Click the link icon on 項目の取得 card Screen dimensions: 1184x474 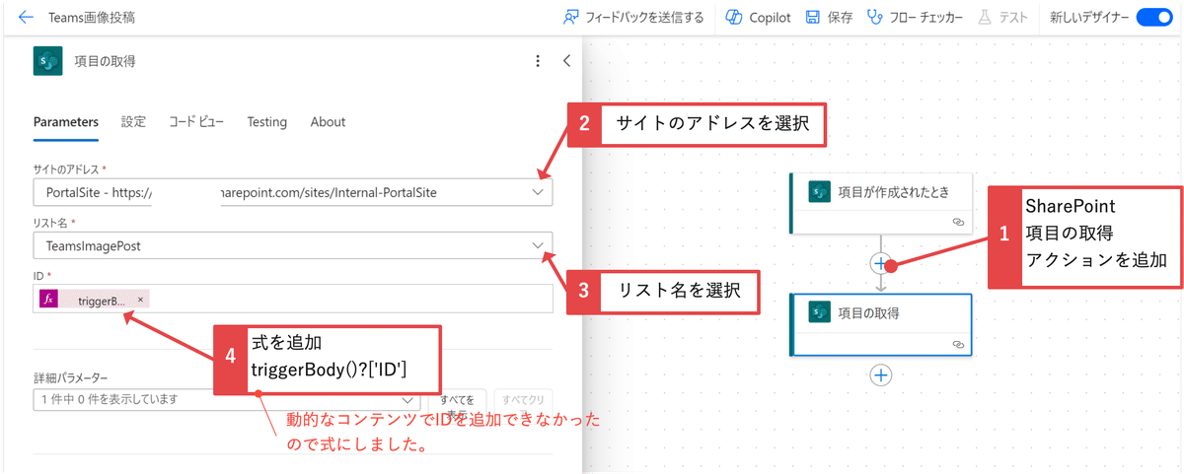point(957,344)
